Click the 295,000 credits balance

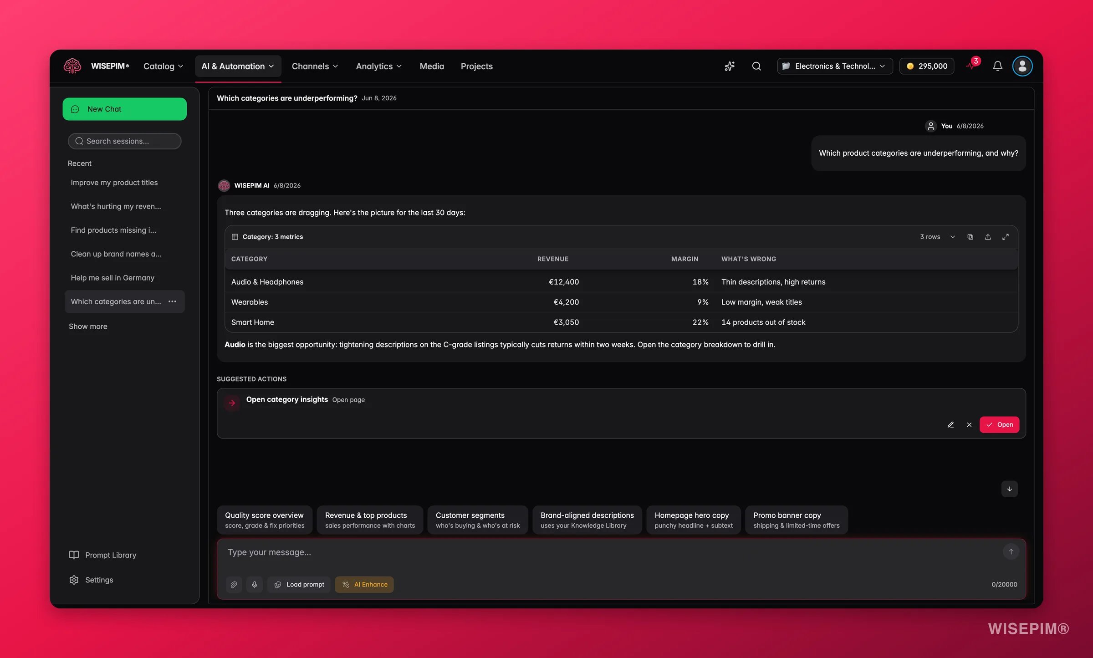point(927,66)
